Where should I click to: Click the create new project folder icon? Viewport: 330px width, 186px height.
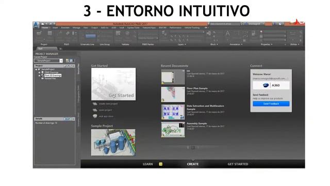(x=95, y=104)
